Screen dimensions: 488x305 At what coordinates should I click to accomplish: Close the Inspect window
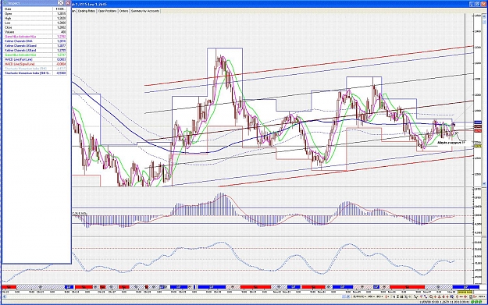pyautogui.click(x=67, y=3)
